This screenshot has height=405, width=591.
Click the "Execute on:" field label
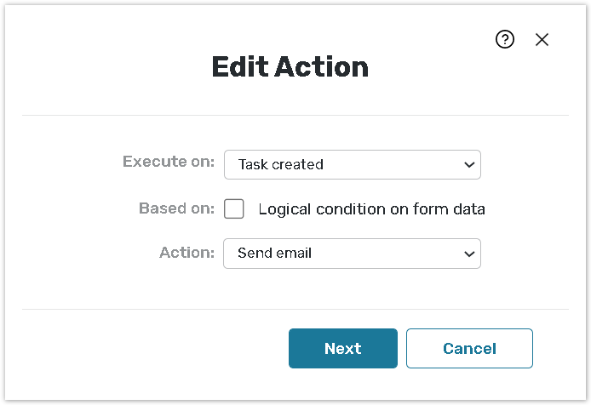pos(169,162)
